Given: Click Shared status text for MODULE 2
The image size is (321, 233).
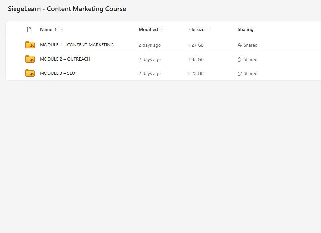Looking at the screenshot, I should [x=250, y=59].
